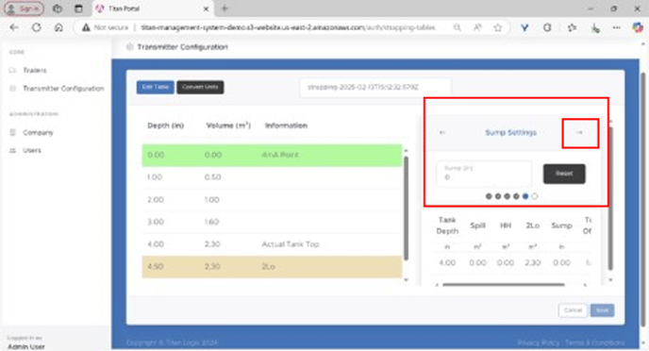Screen dimensions: 649x351
Task: Click the Company sidebar icon
Action: (13, 132)
